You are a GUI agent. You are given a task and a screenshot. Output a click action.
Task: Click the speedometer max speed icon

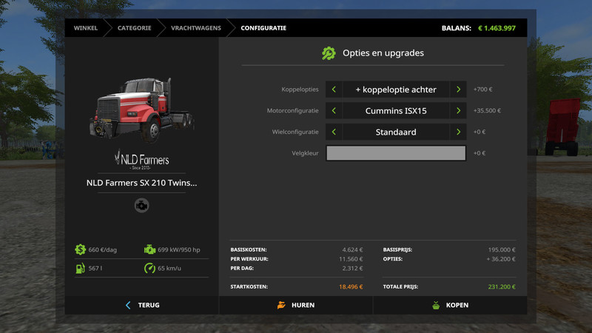click(150, 268)
